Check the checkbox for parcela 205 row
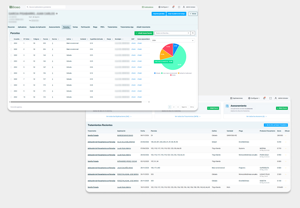The height and width of the screenshot is (208, 300). coord(11,43)
